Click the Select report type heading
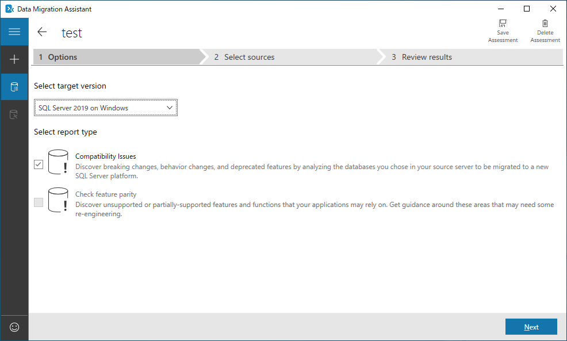 pos(66,132)
